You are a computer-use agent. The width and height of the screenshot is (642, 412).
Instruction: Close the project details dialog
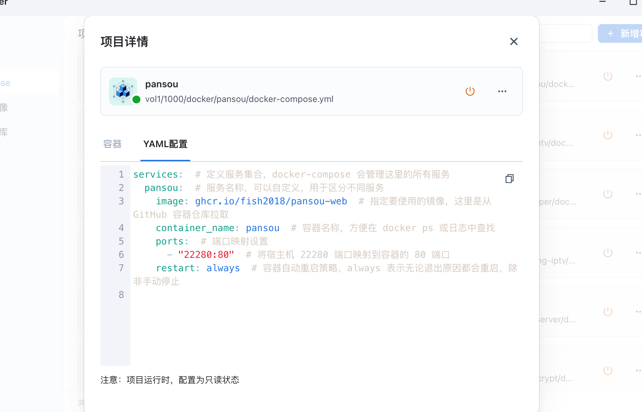pos(514,41)
